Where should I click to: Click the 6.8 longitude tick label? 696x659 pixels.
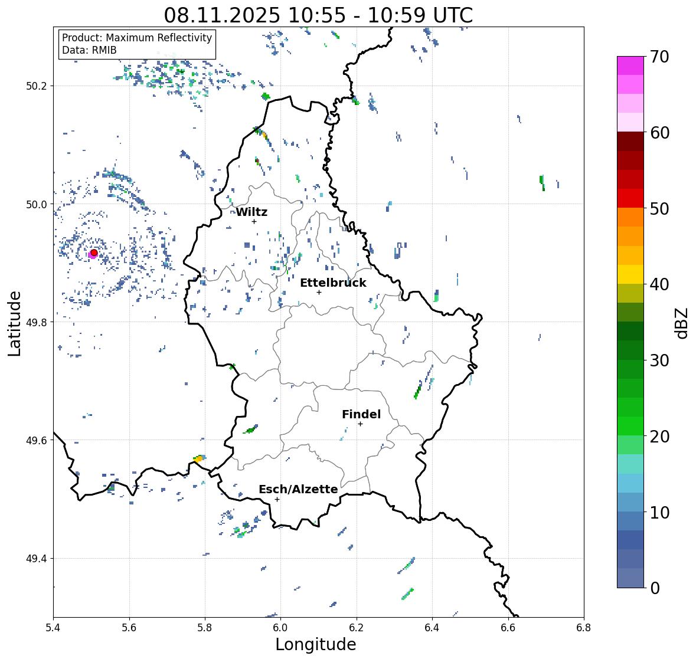click(584, 628)
